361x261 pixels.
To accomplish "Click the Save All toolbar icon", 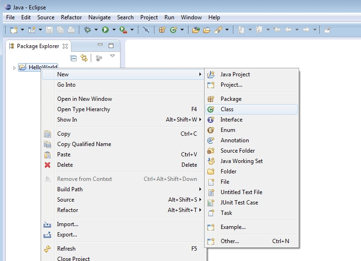I will (60, 30).
